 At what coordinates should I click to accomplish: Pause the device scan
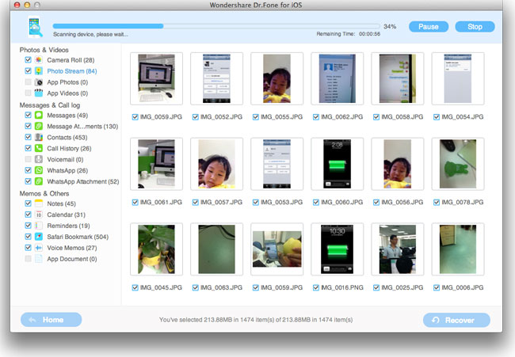point(429,27)
